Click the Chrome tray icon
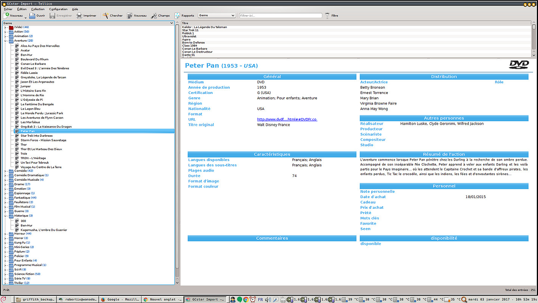The width and height of the screenshot is (538, 303). click(246, 300)
